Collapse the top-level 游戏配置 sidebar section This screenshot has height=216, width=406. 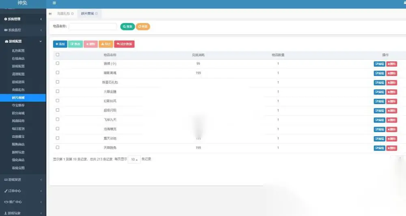23,41
